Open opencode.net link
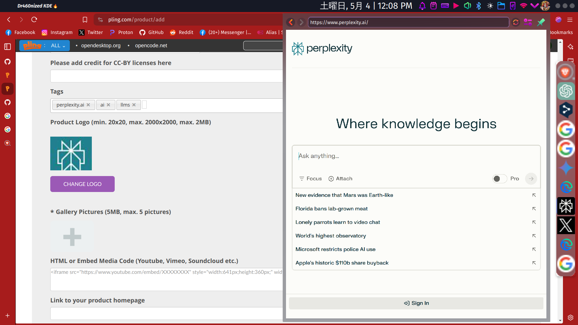This screenshot has height=325, width=578. (x=151, y=45)
